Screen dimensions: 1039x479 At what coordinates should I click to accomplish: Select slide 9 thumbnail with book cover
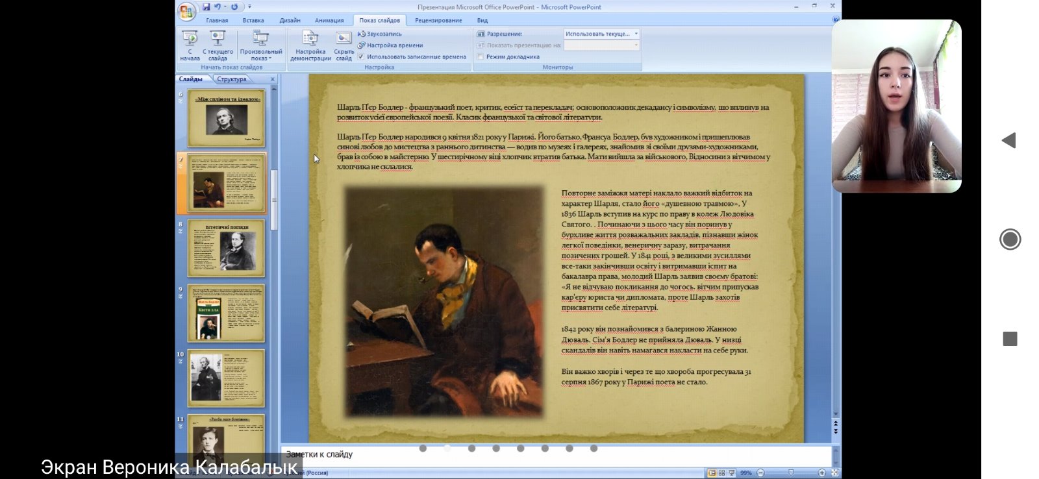point(227,313)
